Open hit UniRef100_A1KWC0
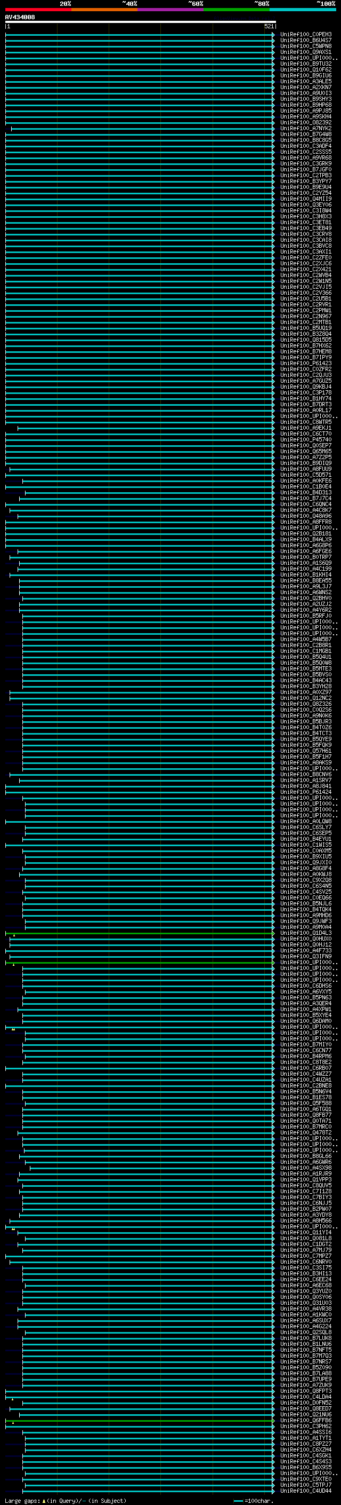Viewport: 341px width, 1505px height. [306, 1314]
